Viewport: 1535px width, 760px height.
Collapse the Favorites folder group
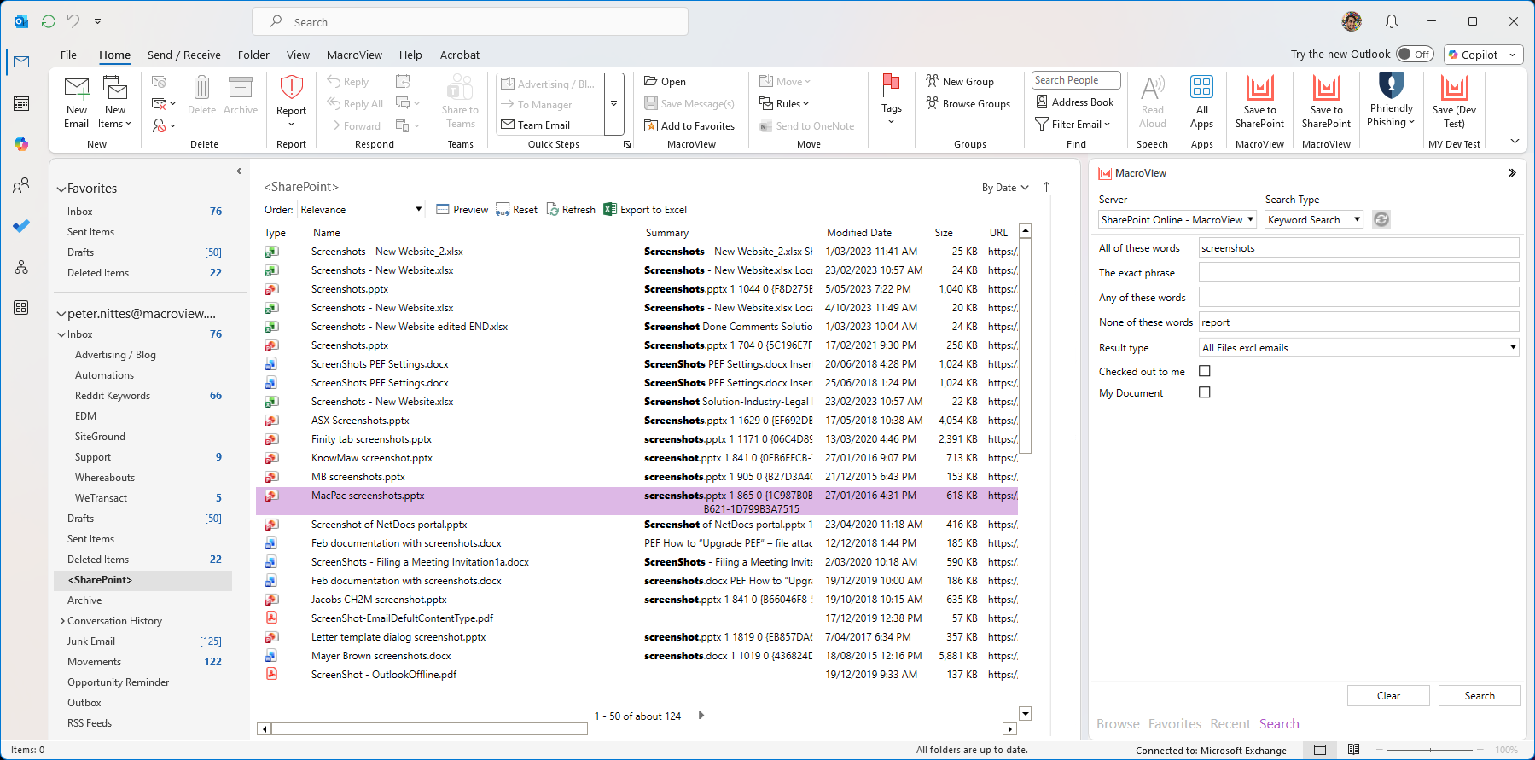point(61,189)
